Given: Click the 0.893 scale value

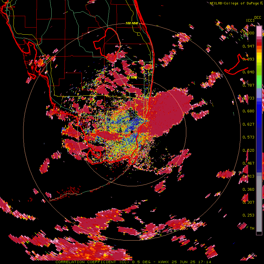Looking at the screenshot, I should click(x=248, y=59).
